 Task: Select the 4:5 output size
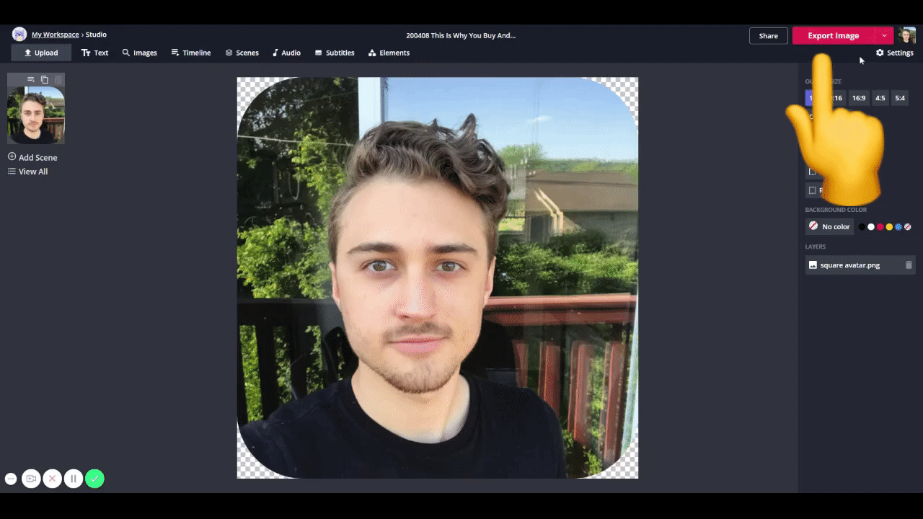[x=880, y=98]
